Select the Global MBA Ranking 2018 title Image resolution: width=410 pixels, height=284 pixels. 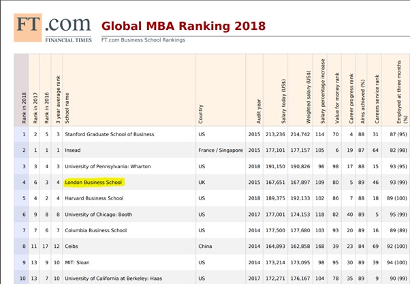(183, 26)
